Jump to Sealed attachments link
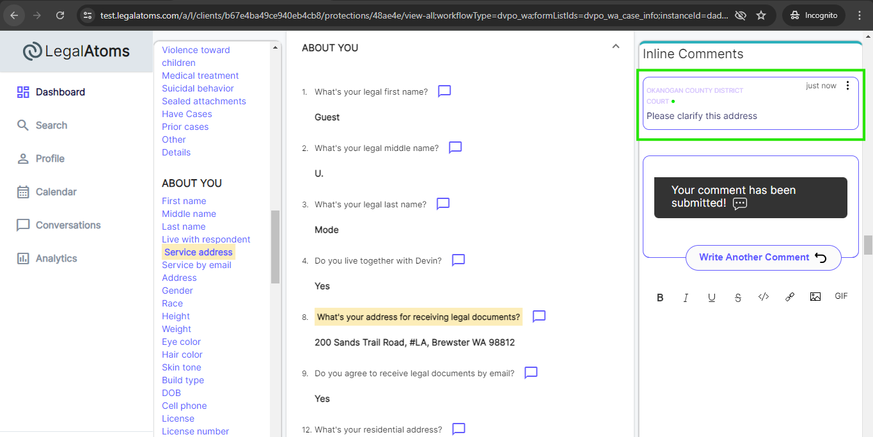The image size is (873, 437). click(x=204, y=101)
